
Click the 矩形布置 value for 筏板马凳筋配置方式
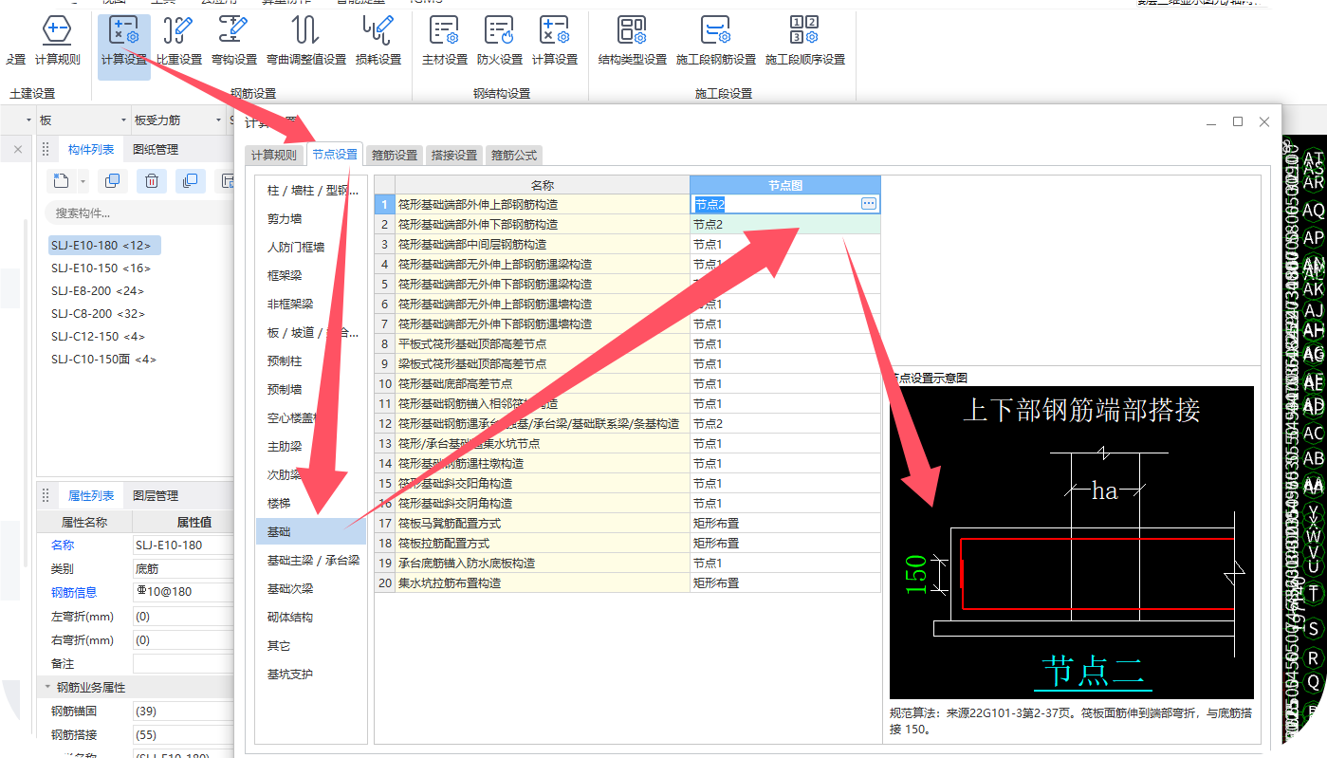(x=784, y=523)
